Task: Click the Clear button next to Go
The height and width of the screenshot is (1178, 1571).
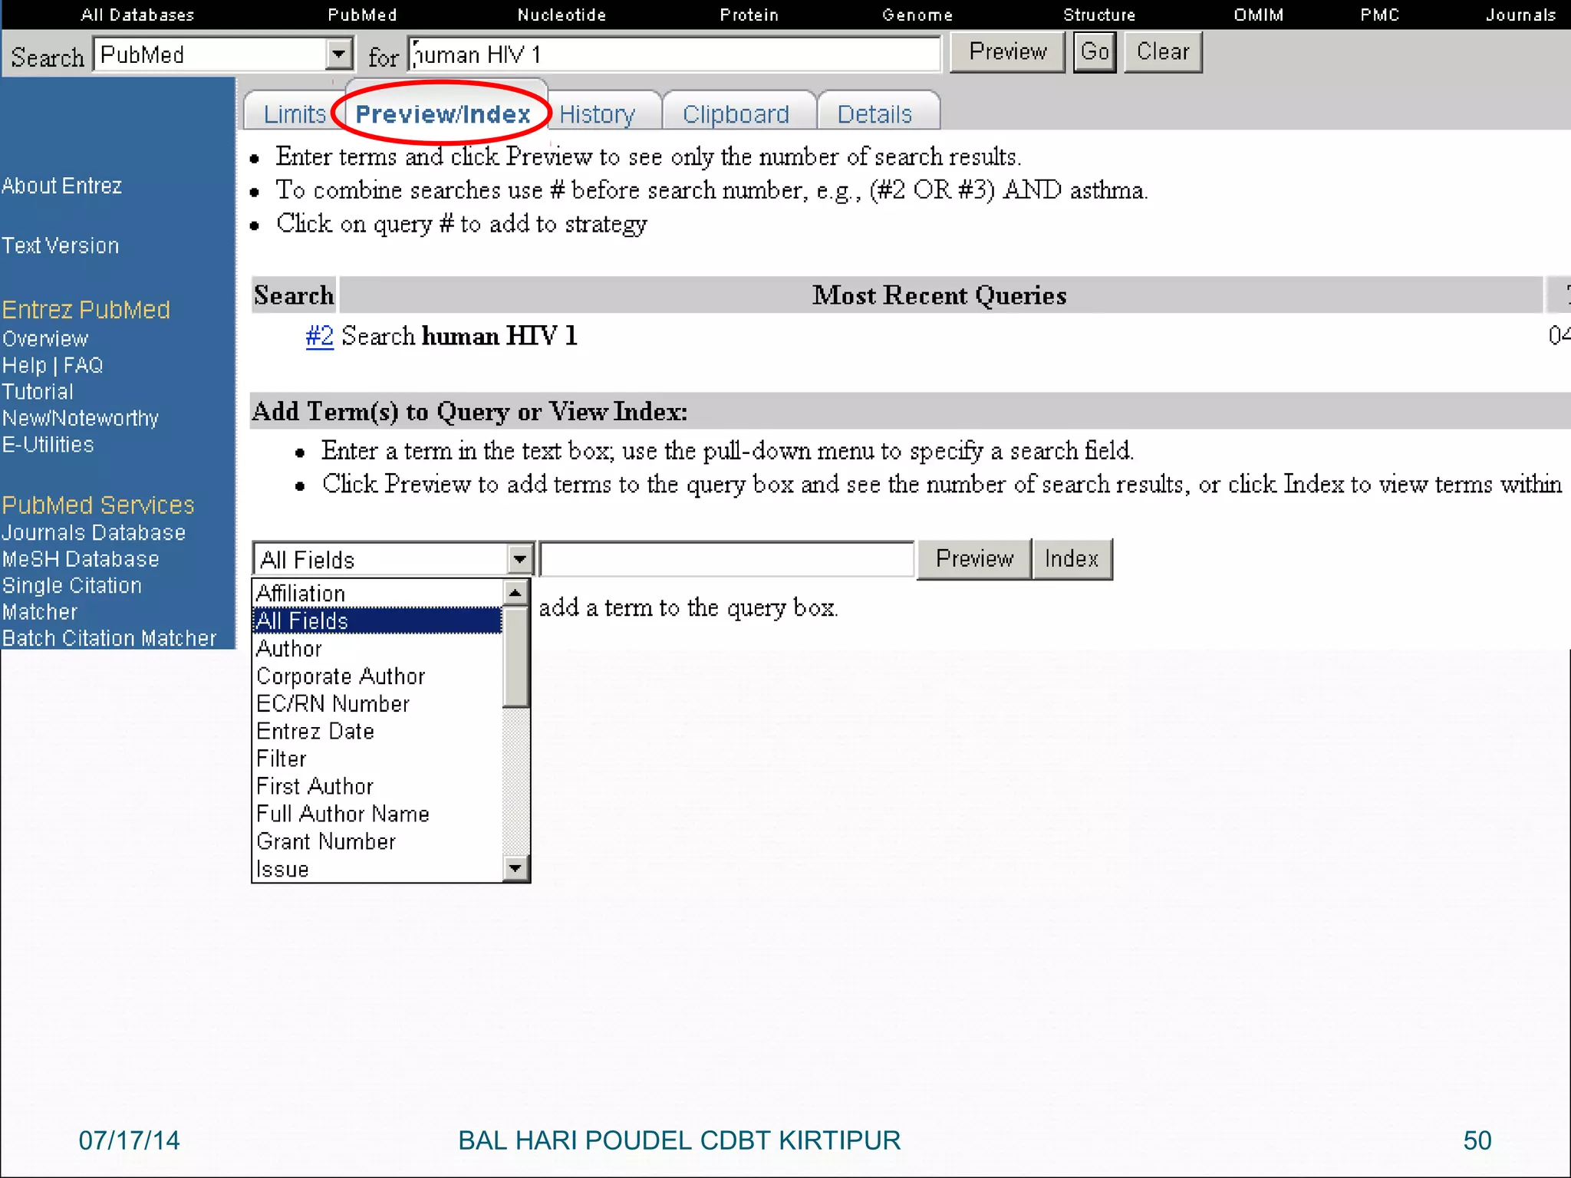Action: (x=1162, y=52)
